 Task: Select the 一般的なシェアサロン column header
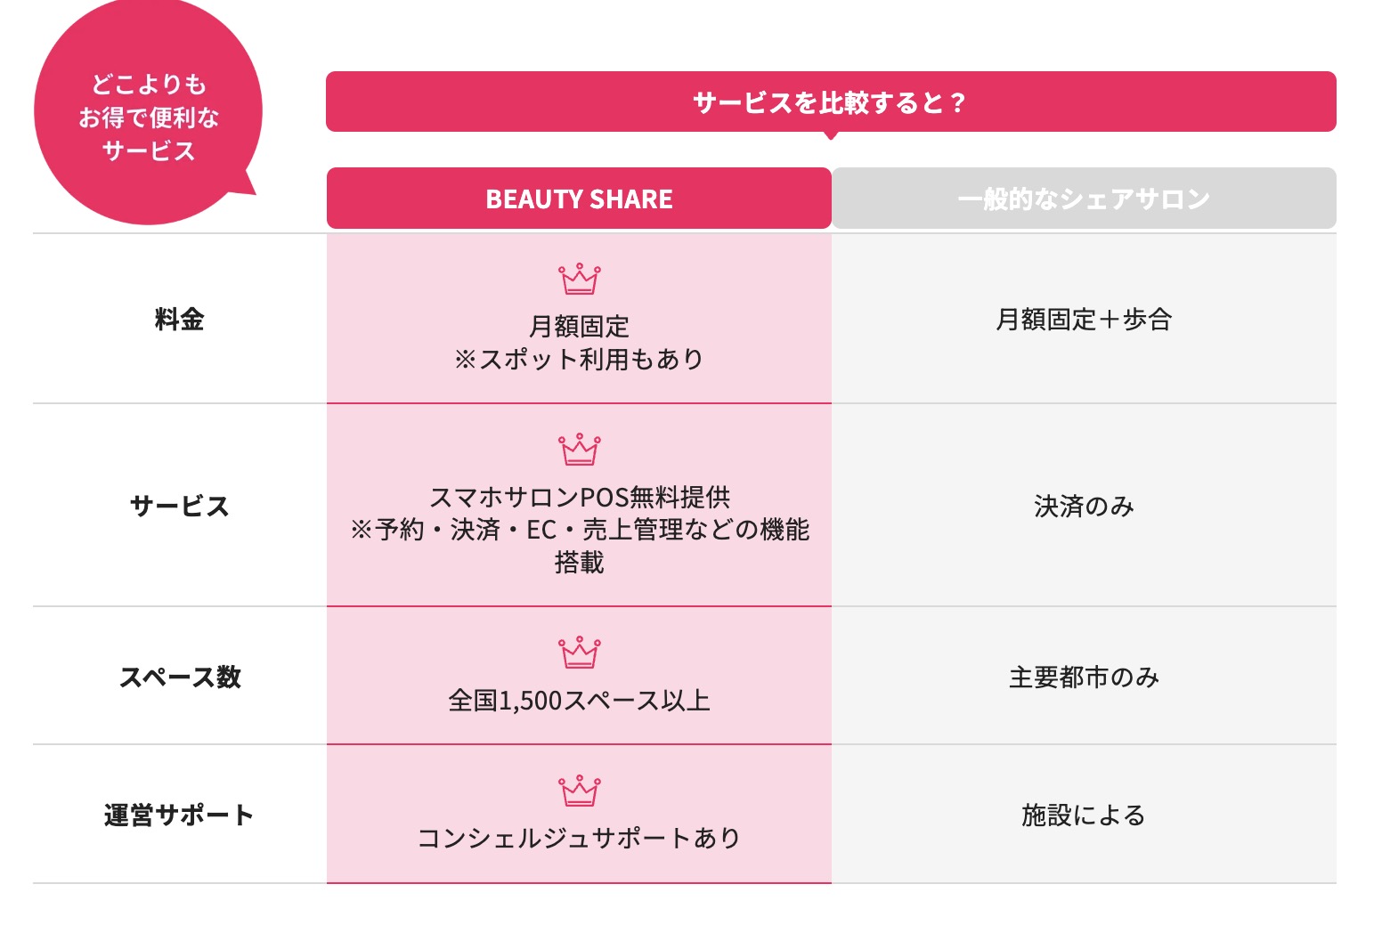pyautogui.click(x=1084, y=199)
